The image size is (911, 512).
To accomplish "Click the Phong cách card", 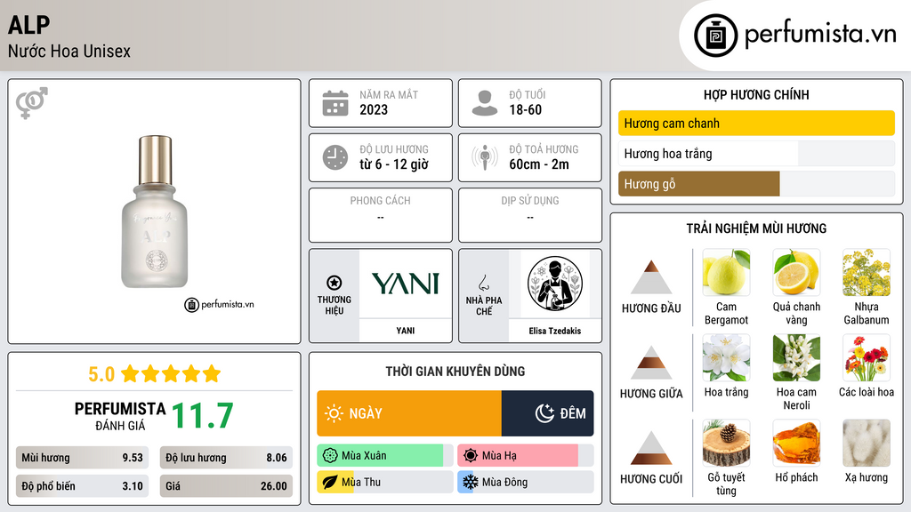I will pyautogui.click(x=381, y=215).
